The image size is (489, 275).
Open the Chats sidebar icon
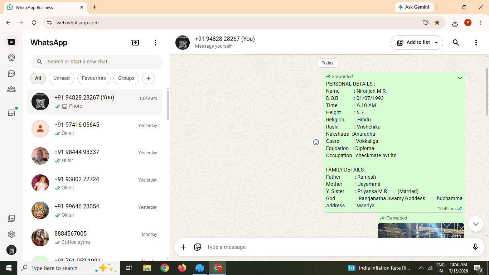tap(11, 42)
